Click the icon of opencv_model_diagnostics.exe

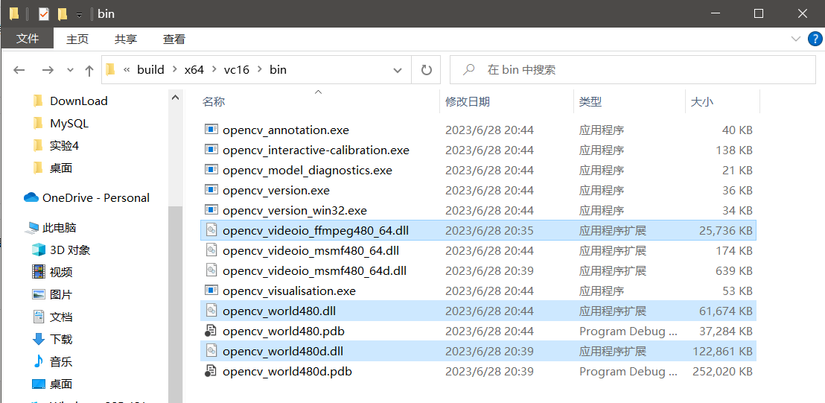pos(211,170)
